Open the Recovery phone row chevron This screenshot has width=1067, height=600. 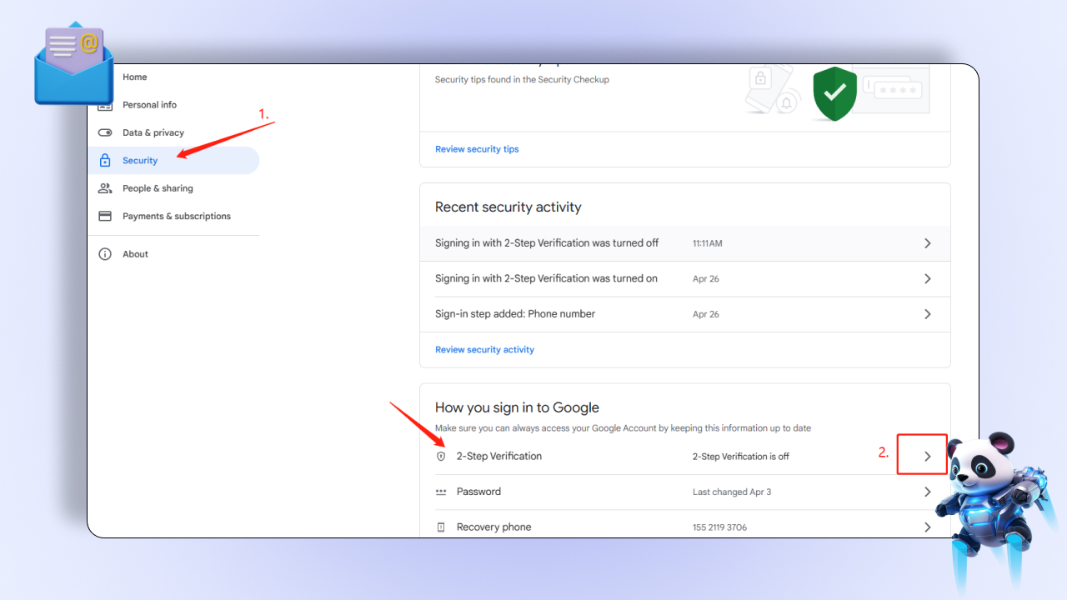[x=927, y=527]
